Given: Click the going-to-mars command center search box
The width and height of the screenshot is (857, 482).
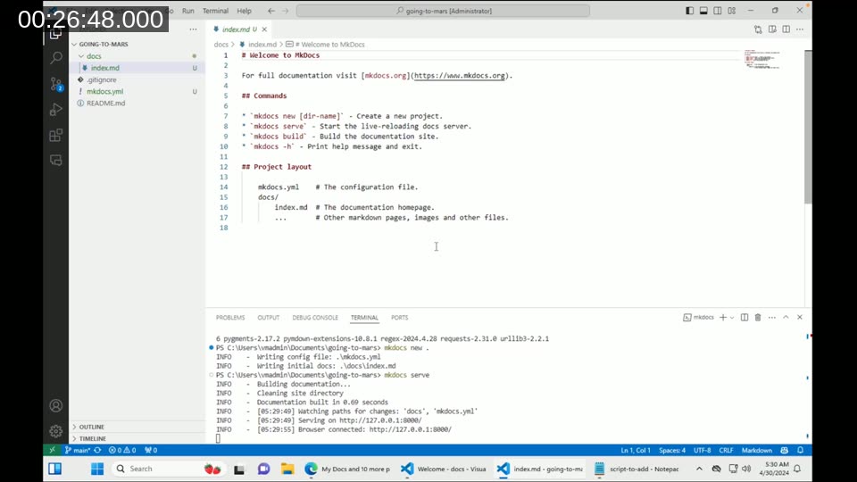Looking at the screenshot, I should point(443,11).
